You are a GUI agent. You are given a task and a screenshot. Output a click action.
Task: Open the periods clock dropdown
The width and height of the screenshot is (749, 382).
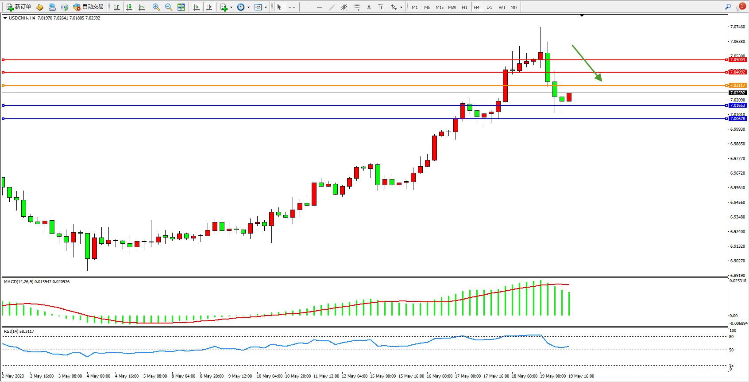[x=243, y=7]
